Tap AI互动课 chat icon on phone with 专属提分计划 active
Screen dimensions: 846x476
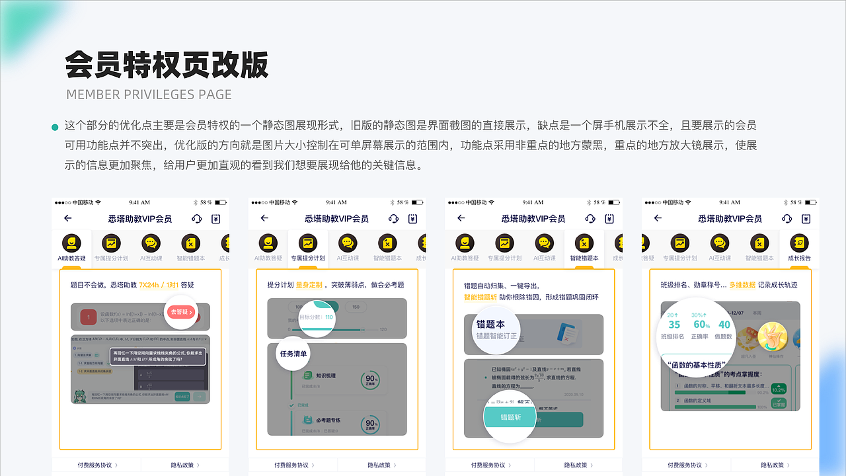tap(348, 243)
